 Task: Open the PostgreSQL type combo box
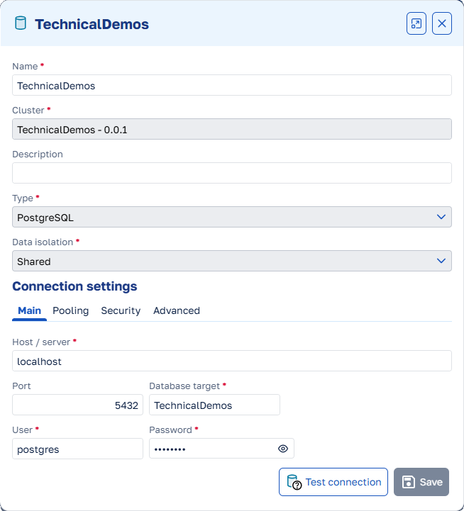pyautogui.click(x=232, y=217)
